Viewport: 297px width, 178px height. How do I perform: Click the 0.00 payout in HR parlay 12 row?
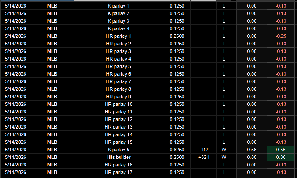(252, 119)
